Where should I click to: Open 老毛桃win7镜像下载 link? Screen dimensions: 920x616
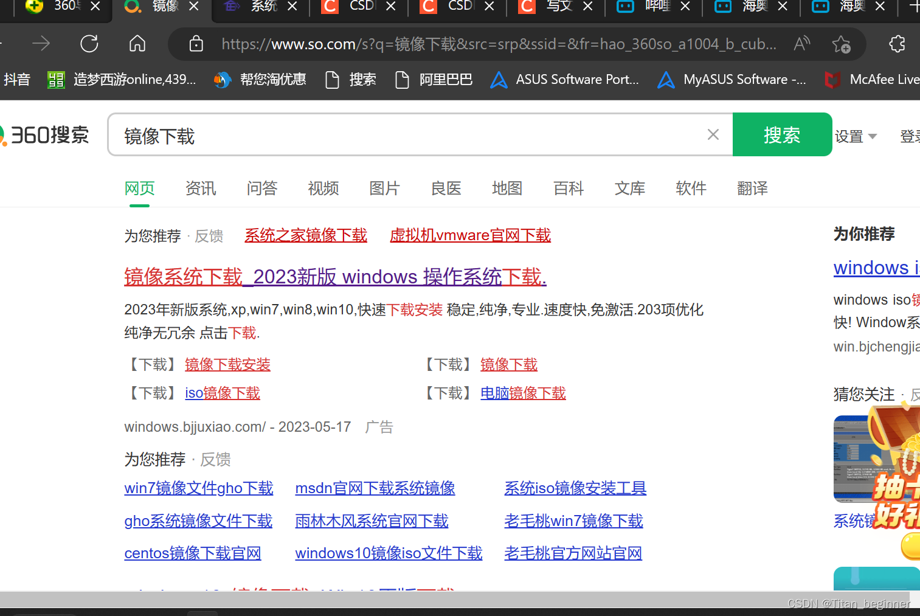[x=573, y=521]
